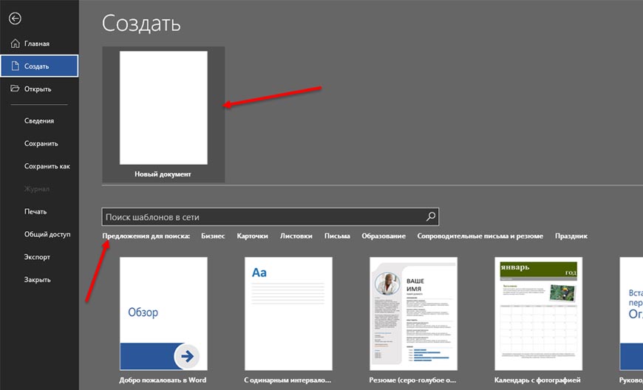Viewport: 643px width, 390px height.
Task: Click the Поиск шаблонов в сети field
Action: [x=262, y=217]
